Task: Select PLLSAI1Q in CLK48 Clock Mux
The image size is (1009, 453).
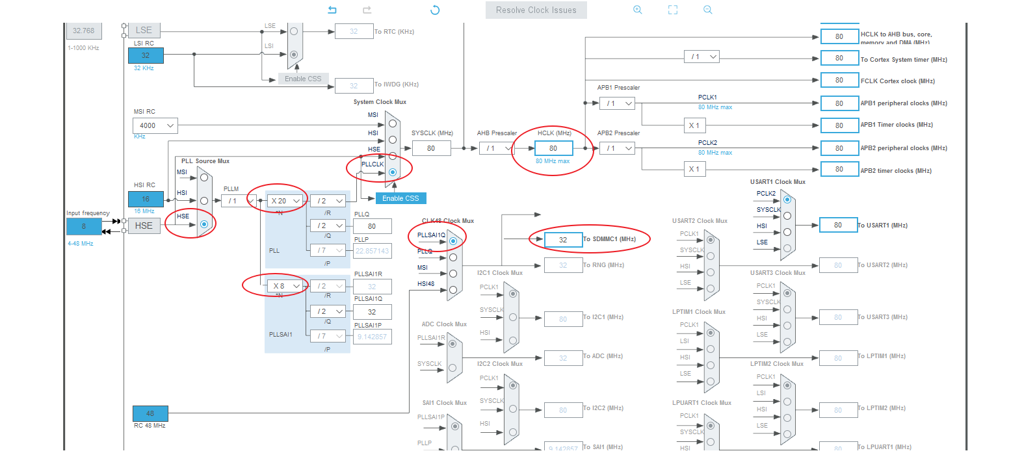Action: 453,241
